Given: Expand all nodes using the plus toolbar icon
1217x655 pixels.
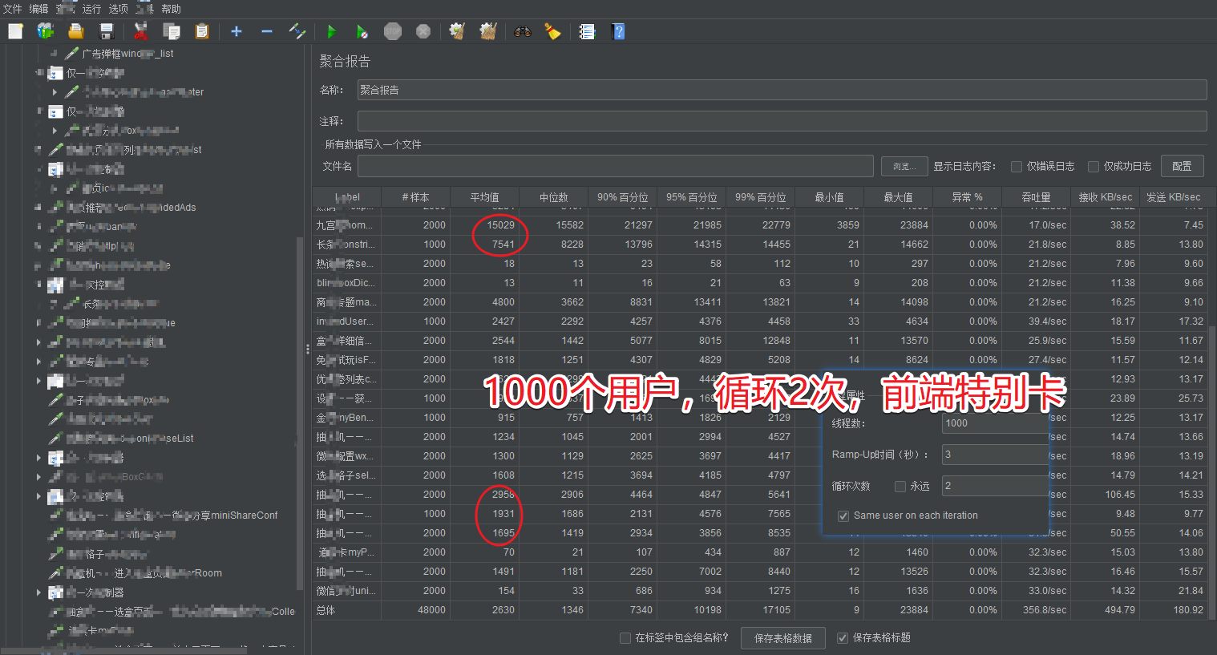Looking at the screenshot, I should pyautogui.click(x=235, y=31).
